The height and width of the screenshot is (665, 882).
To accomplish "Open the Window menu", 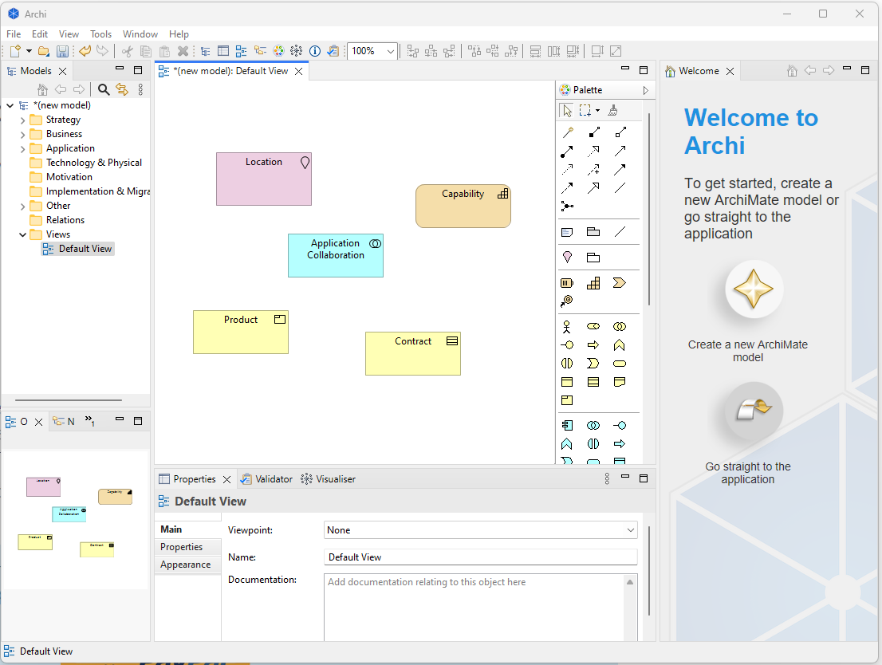I will point(140,34).
